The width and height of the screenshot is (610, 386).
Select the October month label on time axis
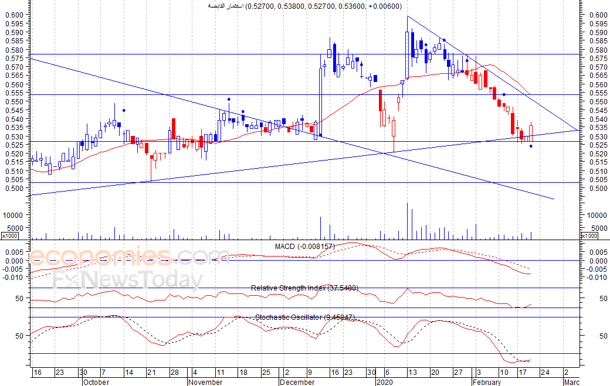click(x=95, y=382)
